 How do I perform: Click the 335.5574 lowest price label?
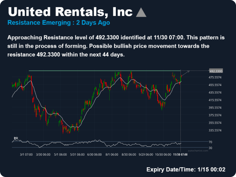(215, 130)
